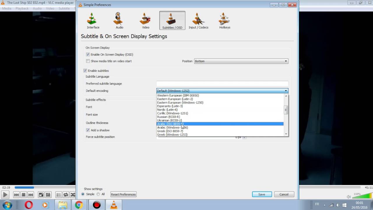Choose Greek (Windows-1253) encoding
This screenshot has height=210, width=373.
coord(220,134)
